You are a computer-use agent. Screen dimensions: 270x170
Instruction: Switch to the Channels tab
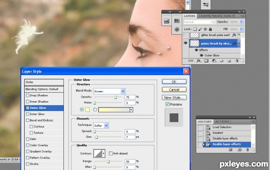click(x=204, y=16)
